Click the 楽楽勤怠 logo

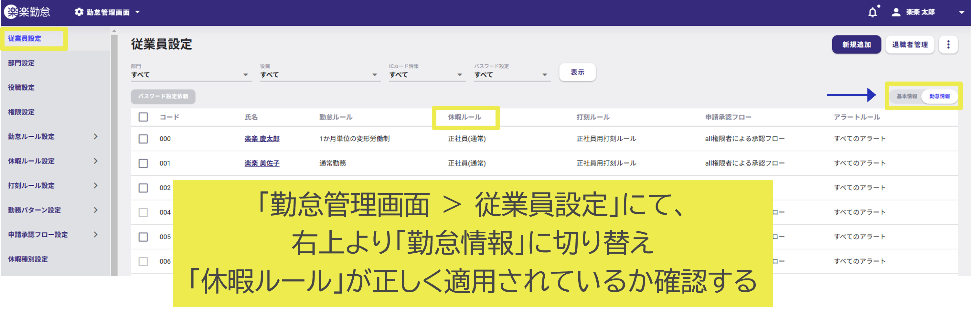27,12
